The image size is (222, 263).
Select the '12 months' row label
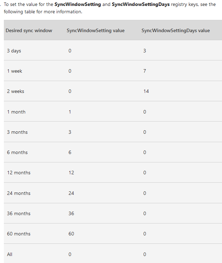pos(19,173)
